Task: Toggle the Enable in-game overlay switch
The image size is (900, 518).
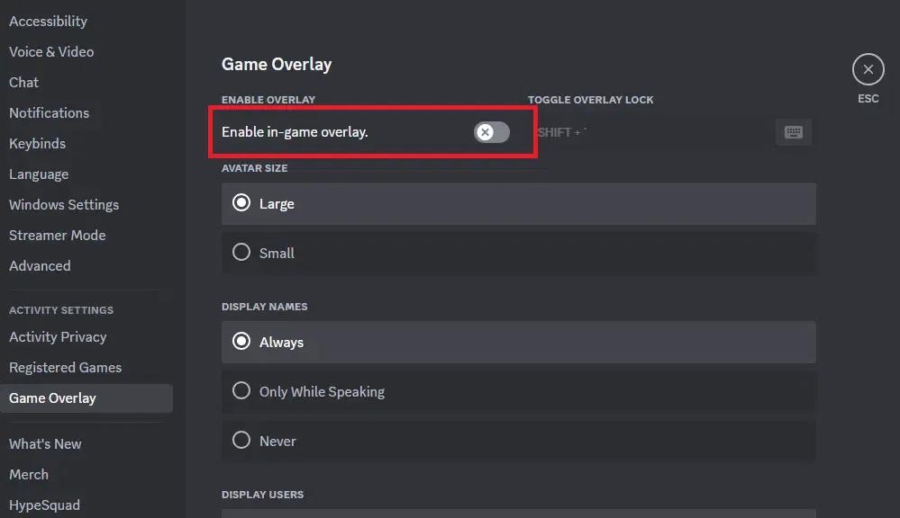Action: click(x=492, y=132)
